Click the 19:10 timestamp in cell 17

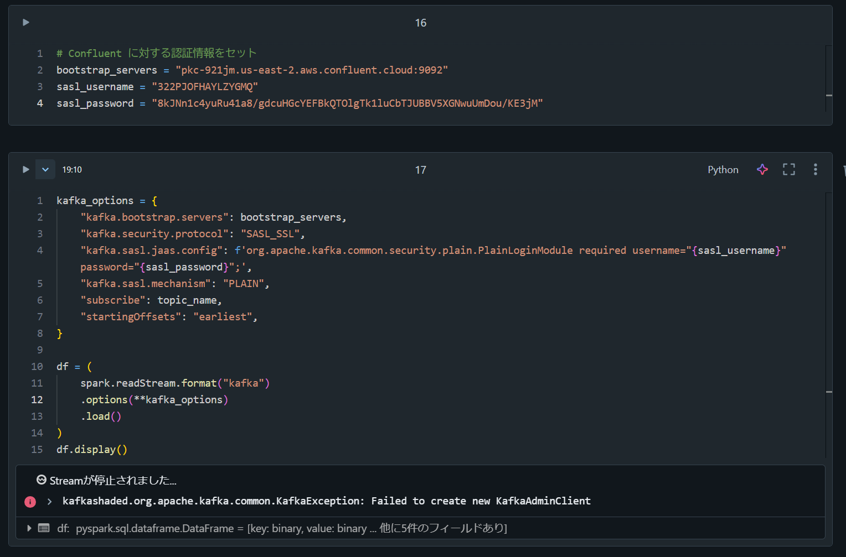(72, 170)
